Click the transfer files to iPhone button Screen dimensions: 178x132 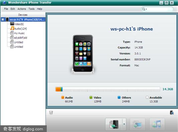114,124
